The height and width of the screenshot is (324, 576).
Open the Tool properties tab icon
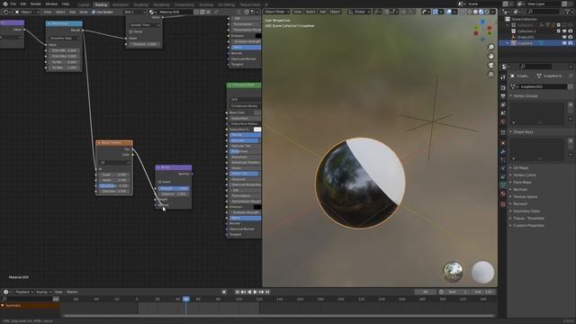coord(503,76)
